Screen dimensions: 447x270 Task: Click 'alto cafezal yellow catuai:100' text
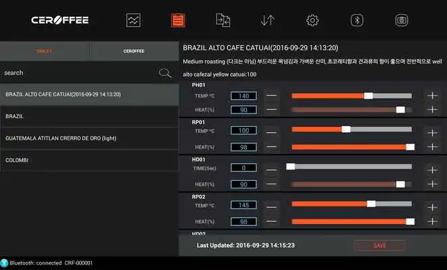(x=220, y=74)
